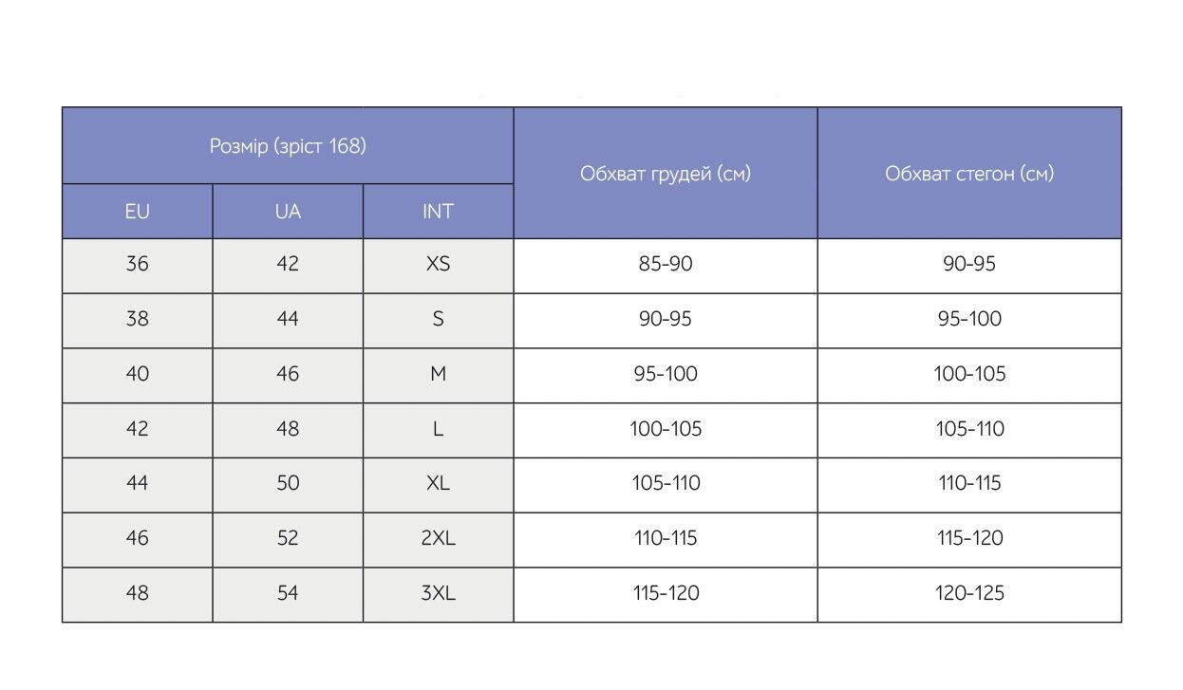Click EU size 36 cell
Viewport: 1183px width, 690px height.
[138, 266]
